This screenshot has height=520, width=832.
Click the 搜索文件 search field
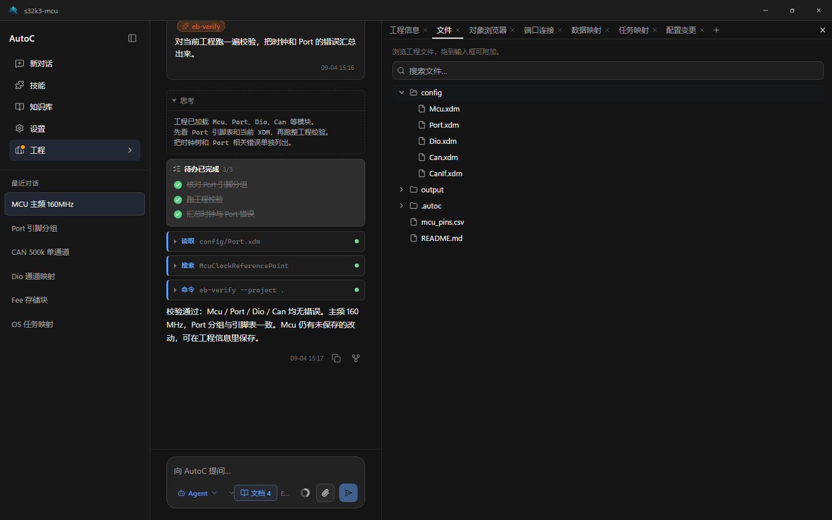click(x=608, y=70)
